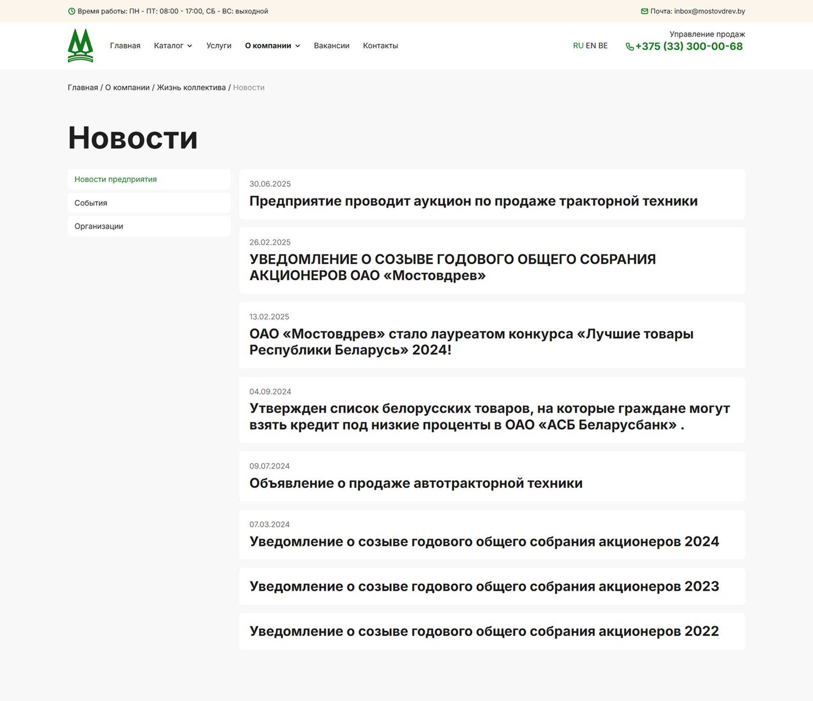Expand the О компании dropdown menu
The width and height of the screenshot is (813, 701).
click(272, 46)
